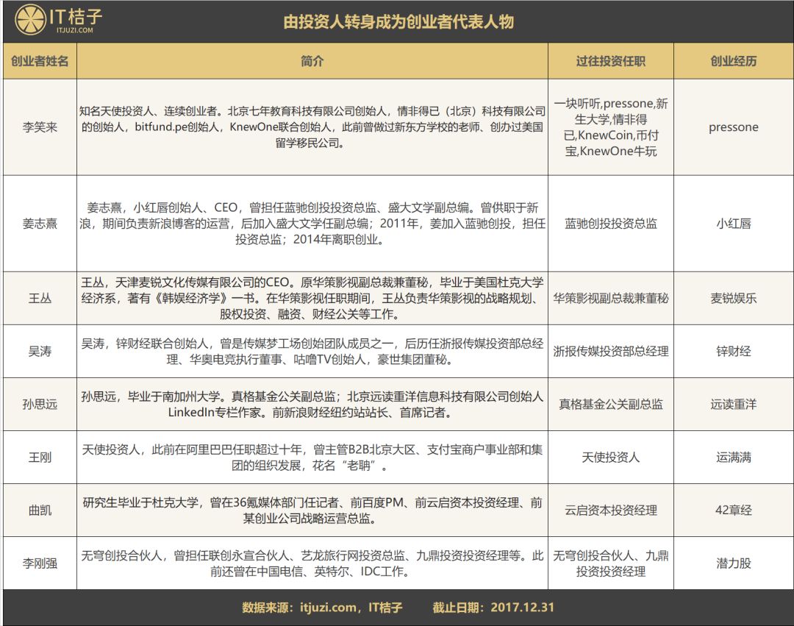Click the startup cell 潜力股
Image resolution: width=794 pixels, height=626 pixels.
(x=733, y=563)
